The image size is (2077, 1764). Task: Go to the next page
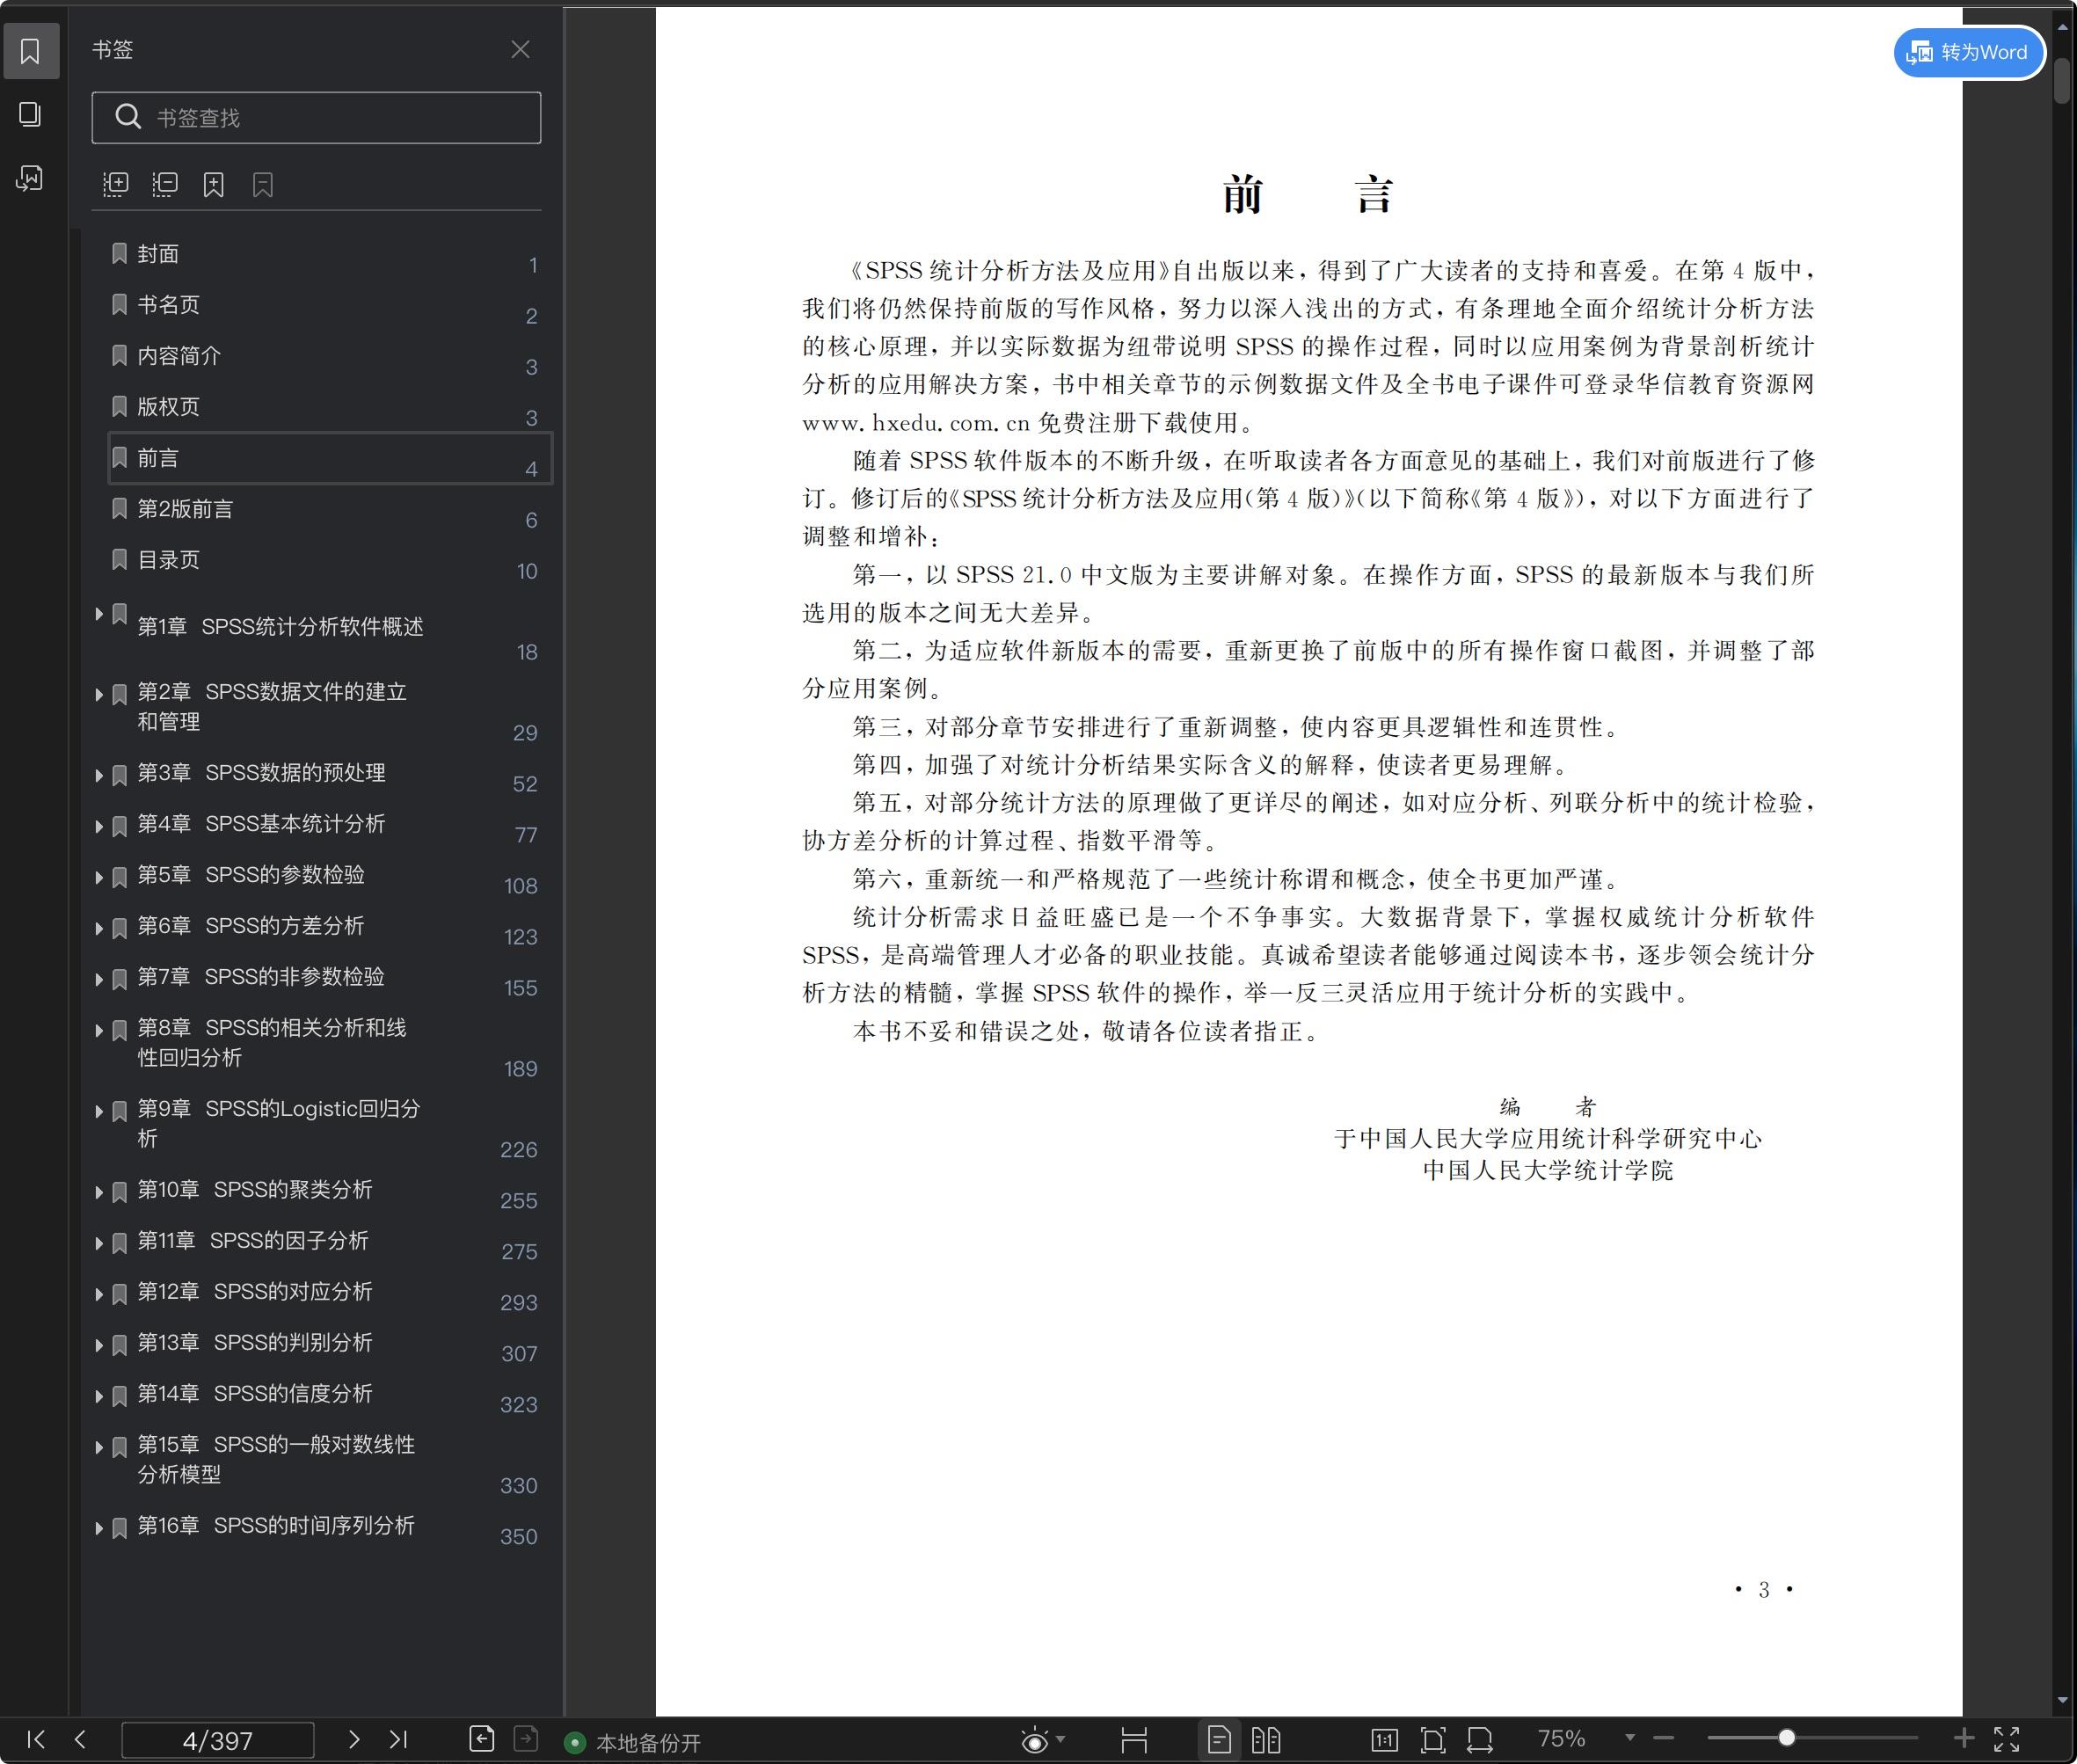click(353, 1739)
